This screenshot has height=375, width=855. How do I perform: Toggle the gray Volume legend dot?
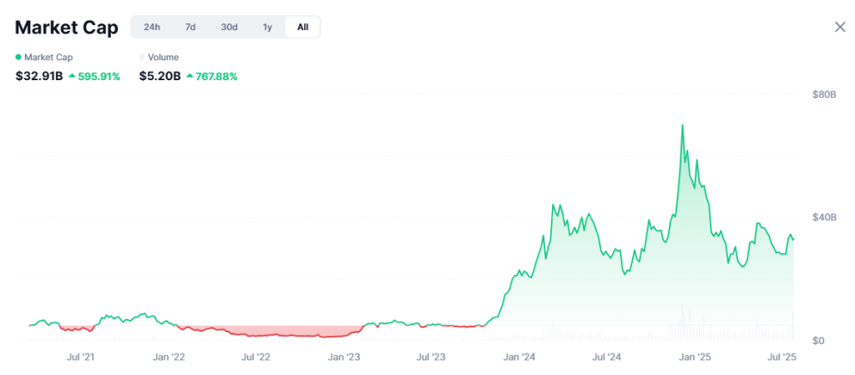[x=142, y=58]
